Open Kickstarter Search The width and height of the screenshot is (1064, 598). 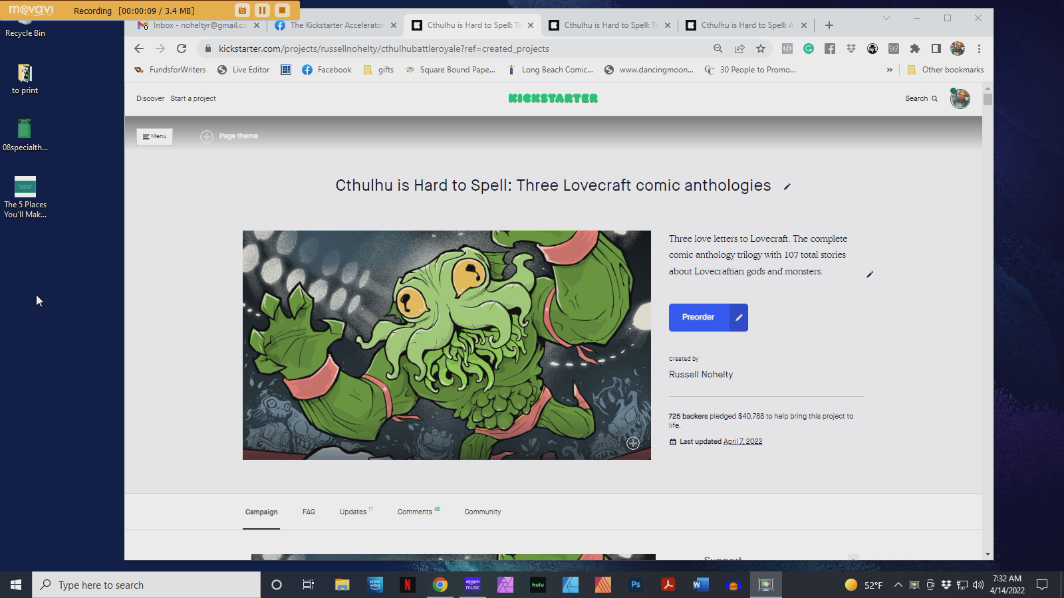921,98
